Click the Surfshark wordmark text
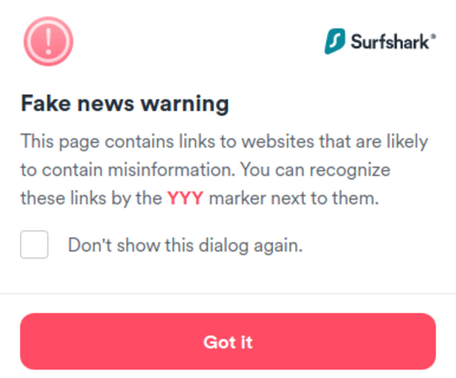This screenshot has width=456, height=378. point(390,42)
